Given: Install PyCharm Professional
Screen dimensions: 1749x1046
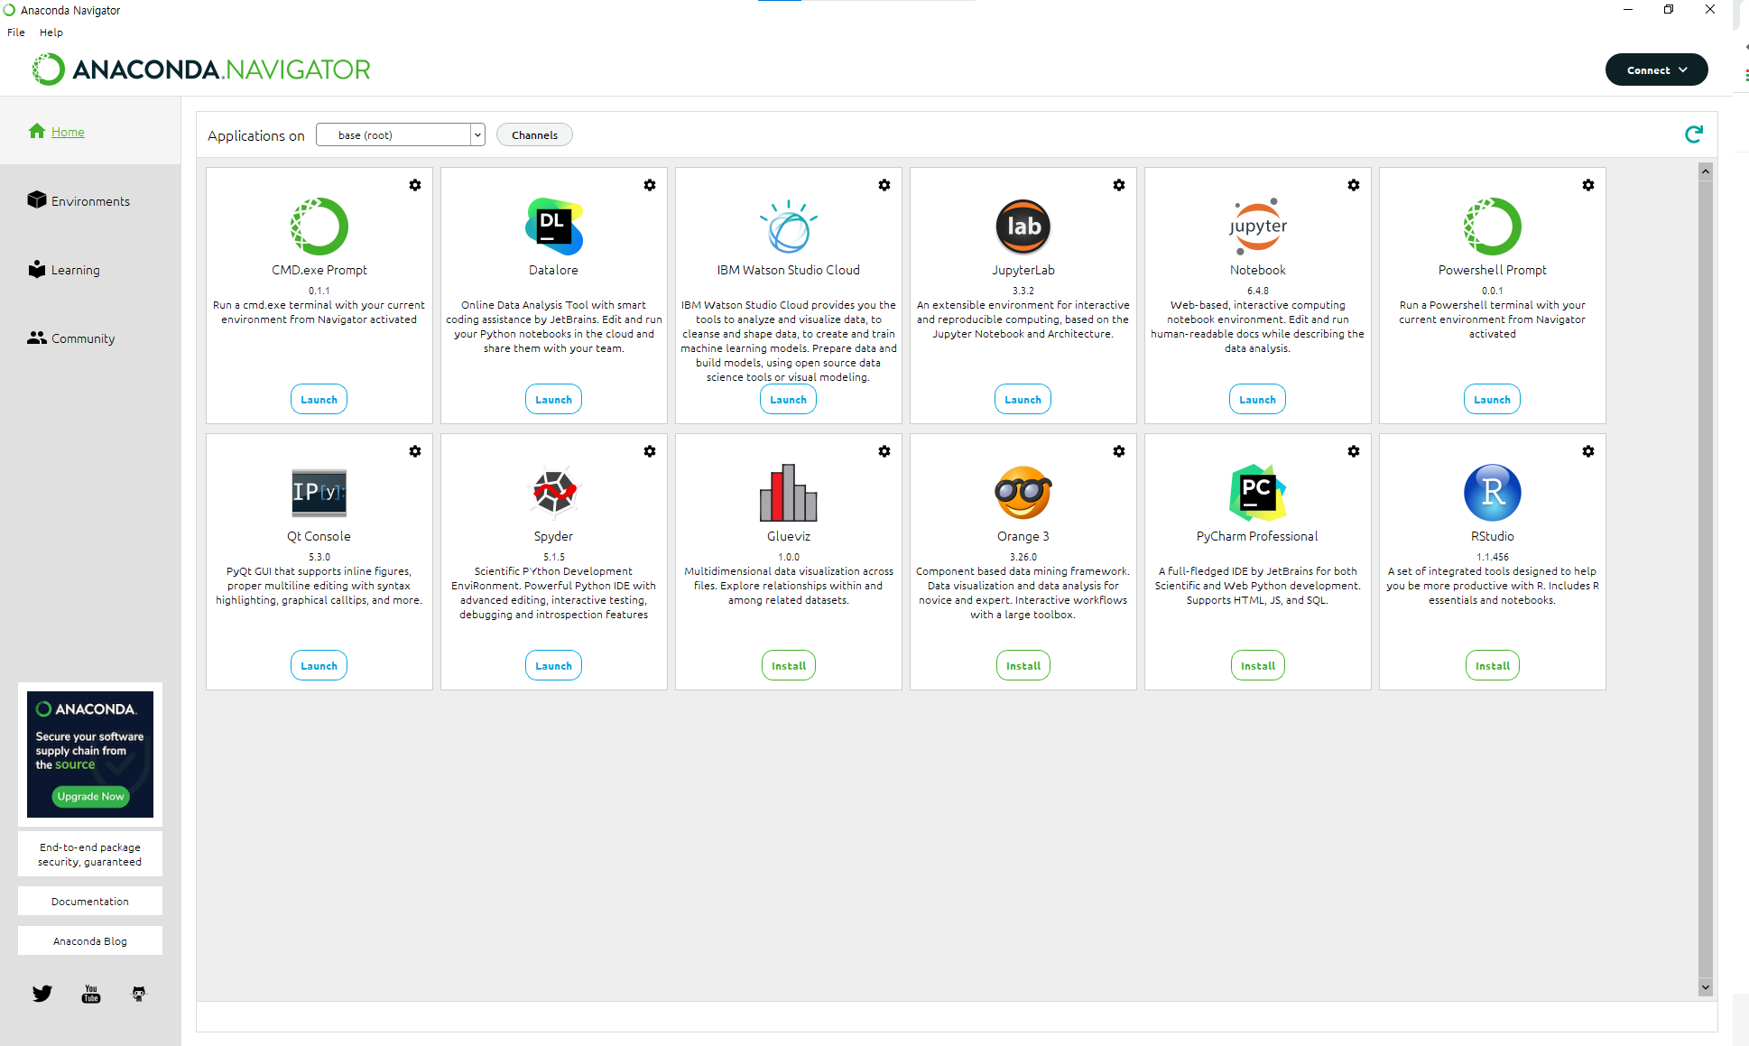Looking at the screenshot, I should [x=1257, y=666].
